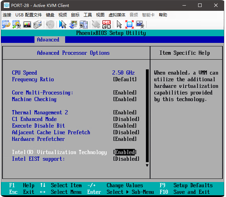Enter full screen with red arrows icon
Screen dimensions: 226x197
coord(130,24)
